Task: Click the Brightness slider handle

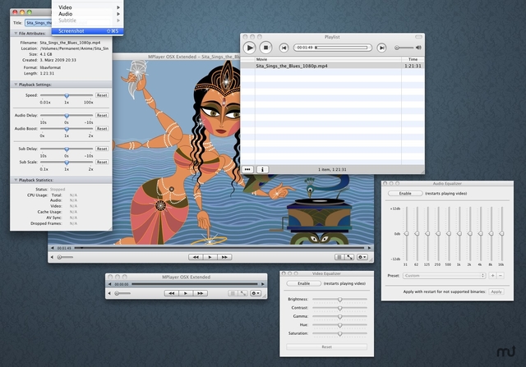Action: point(339,300)
